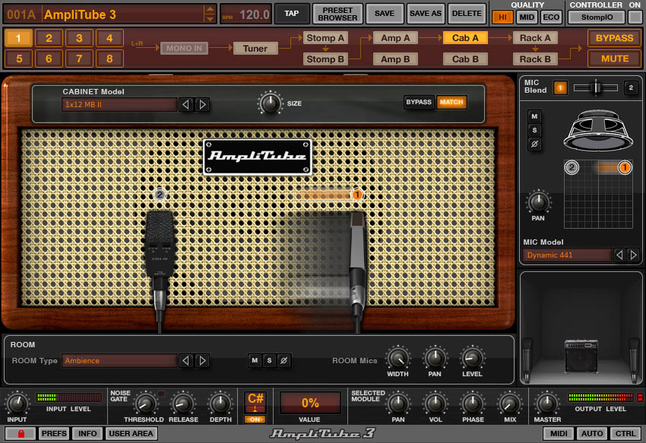Screen dimensions: 646x443
Task: Open the cabinet model field 1x12 MB II
Action: coord(119,105)
